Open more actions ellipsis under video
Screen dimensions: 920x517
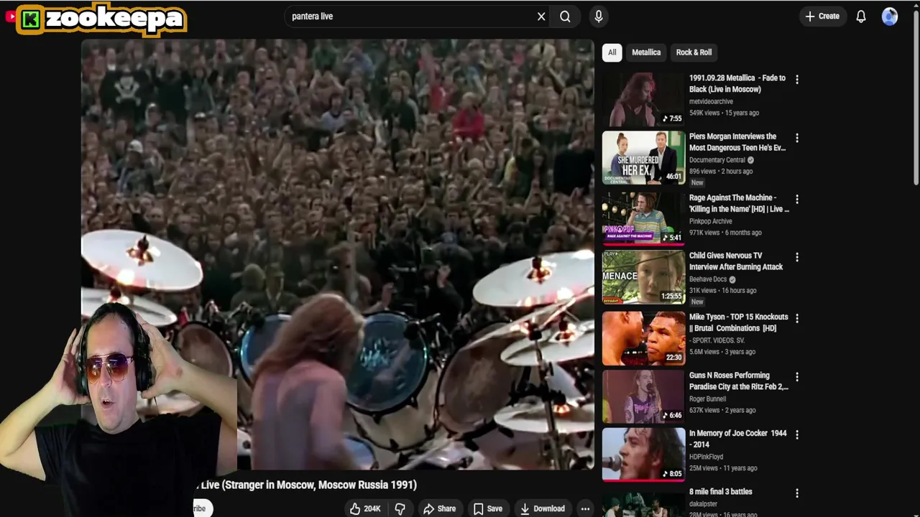pos(585,508)
